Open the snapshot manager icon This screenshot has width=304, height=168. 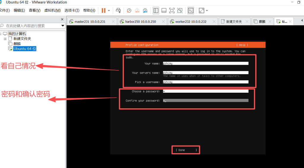145,11
